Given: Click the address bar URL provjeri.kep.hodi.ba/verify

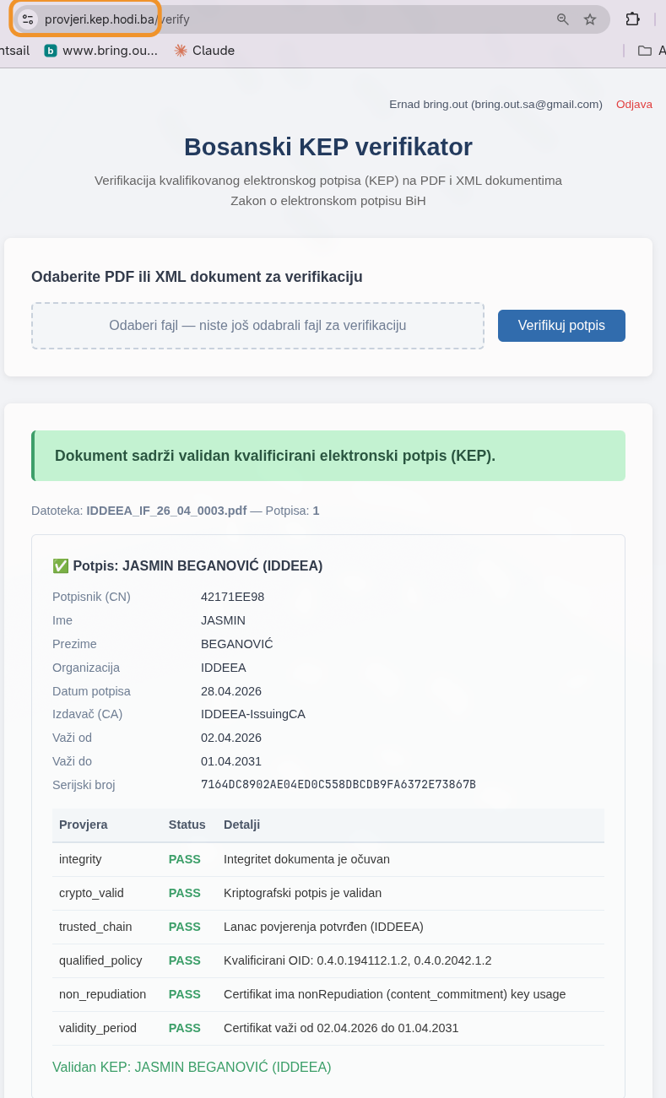Looking at the screenshot, I should pos(116,19).
